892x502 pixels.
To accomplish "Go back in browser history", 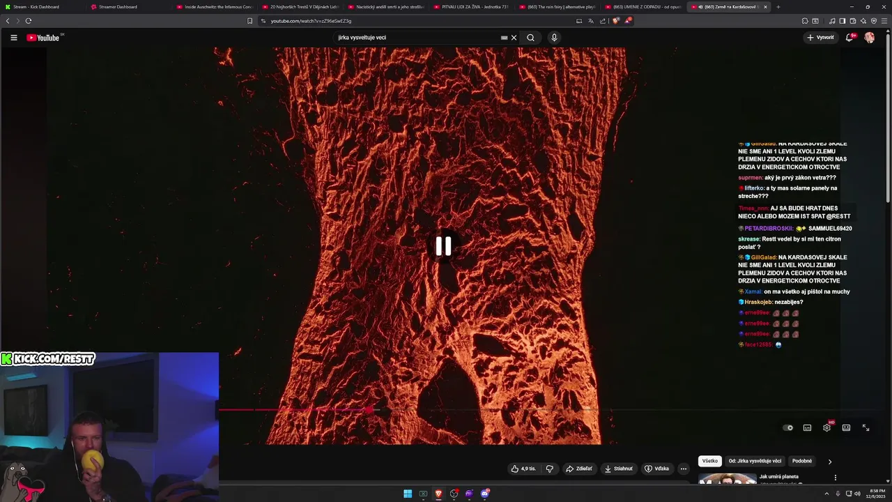I will coord(8,21).
